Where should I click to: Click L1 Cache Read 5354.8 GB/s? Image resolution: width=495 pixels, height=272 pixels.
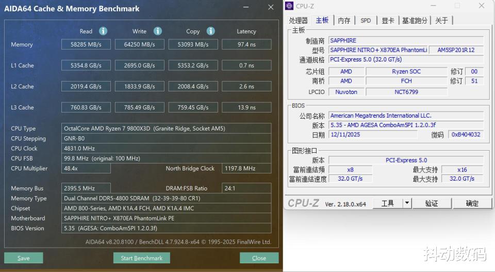coord(86,66)
